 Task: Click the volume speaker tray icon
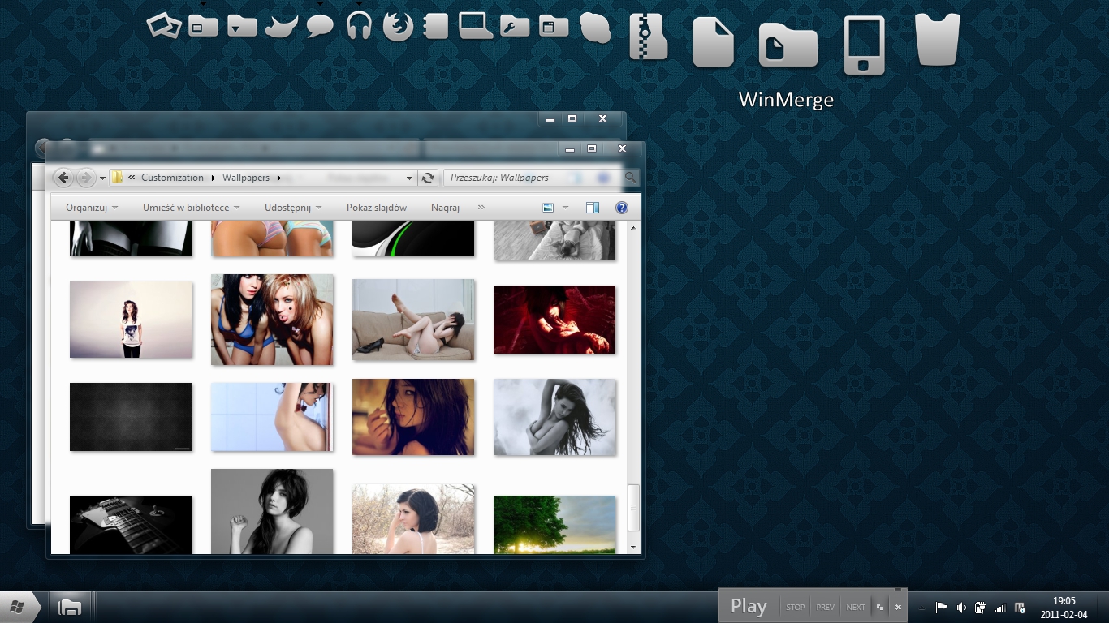(x=961, y=607)
